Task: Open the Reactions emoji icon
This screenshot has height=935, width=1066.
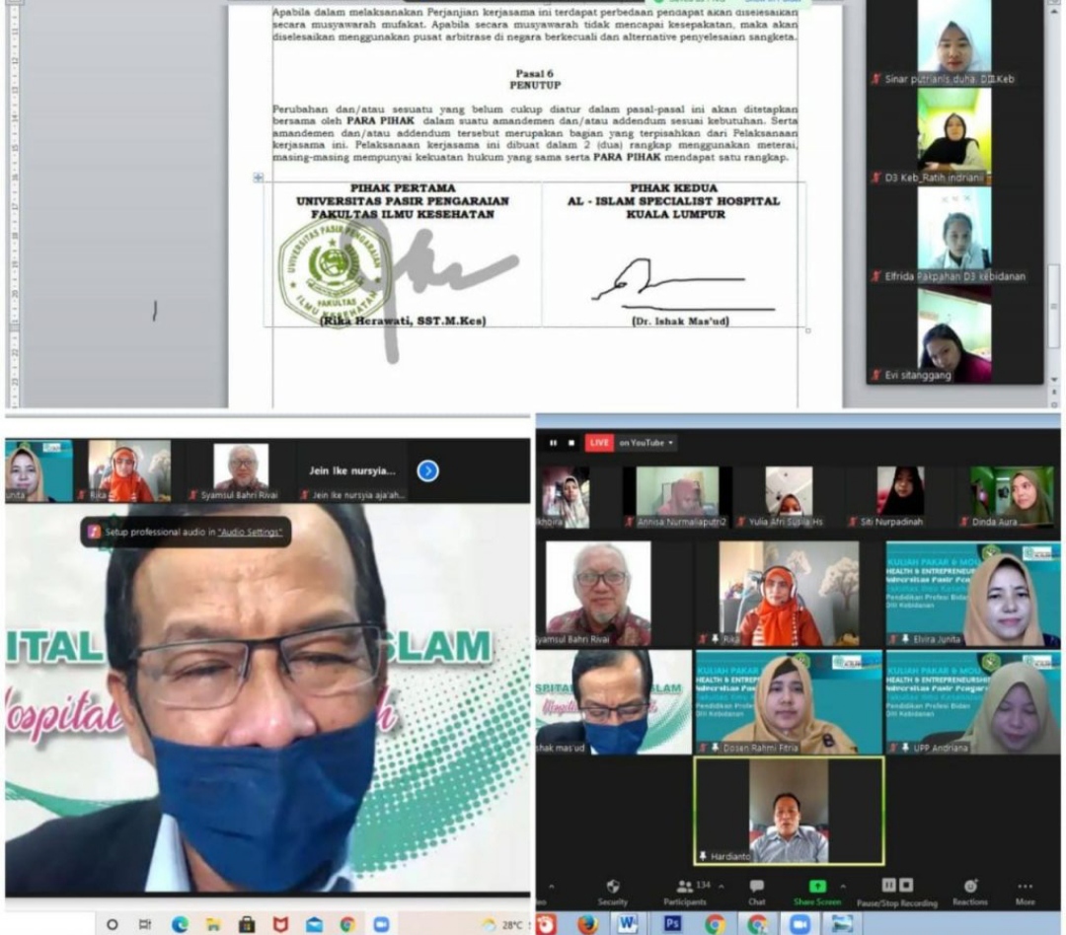Action: coord(970,887)
